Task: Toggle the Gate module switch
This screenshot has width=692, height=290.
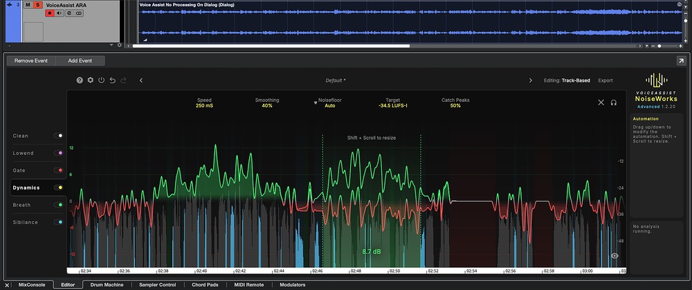Action: point(58,170)
